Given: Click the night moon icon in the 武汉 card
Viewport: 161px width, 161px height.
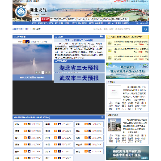Looking at the screenshot, I should tap(29, 124).
